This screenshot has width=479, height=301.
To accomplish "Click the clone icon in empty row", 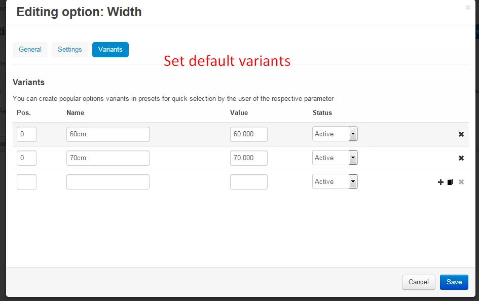I will tap(450, 182).
